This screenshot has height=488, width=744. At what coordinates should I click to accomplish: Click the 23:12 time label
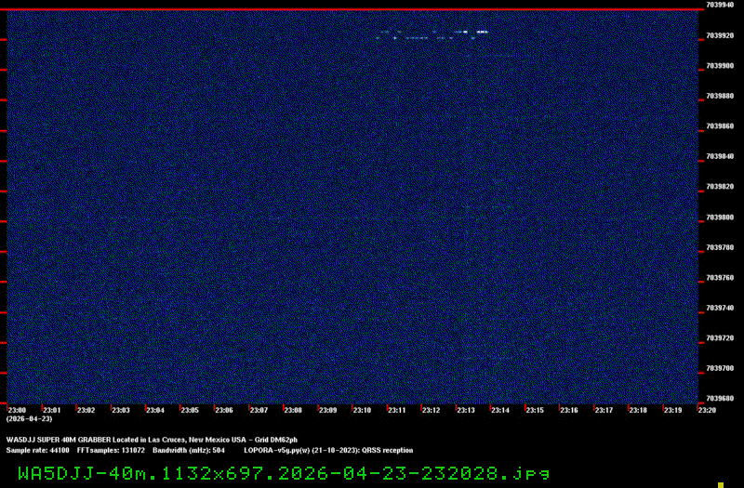point(432,410)
